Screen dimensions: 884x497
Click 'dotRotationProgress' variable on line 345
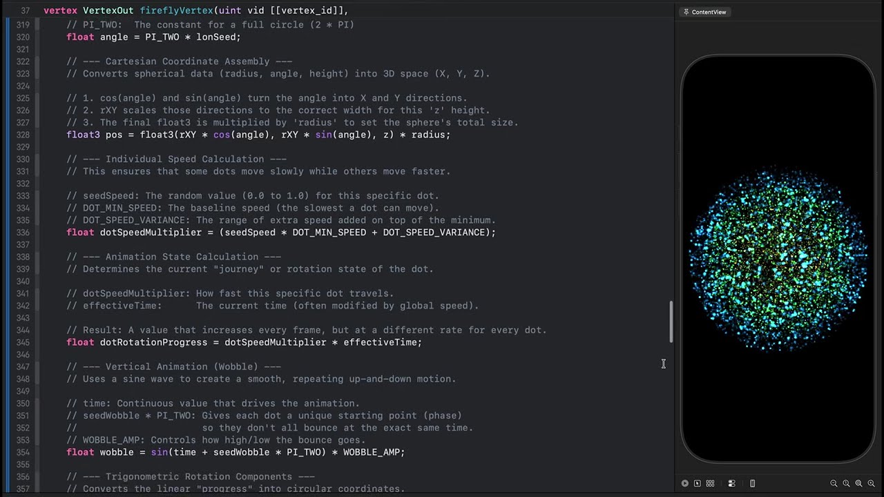(x=154, y=342)
